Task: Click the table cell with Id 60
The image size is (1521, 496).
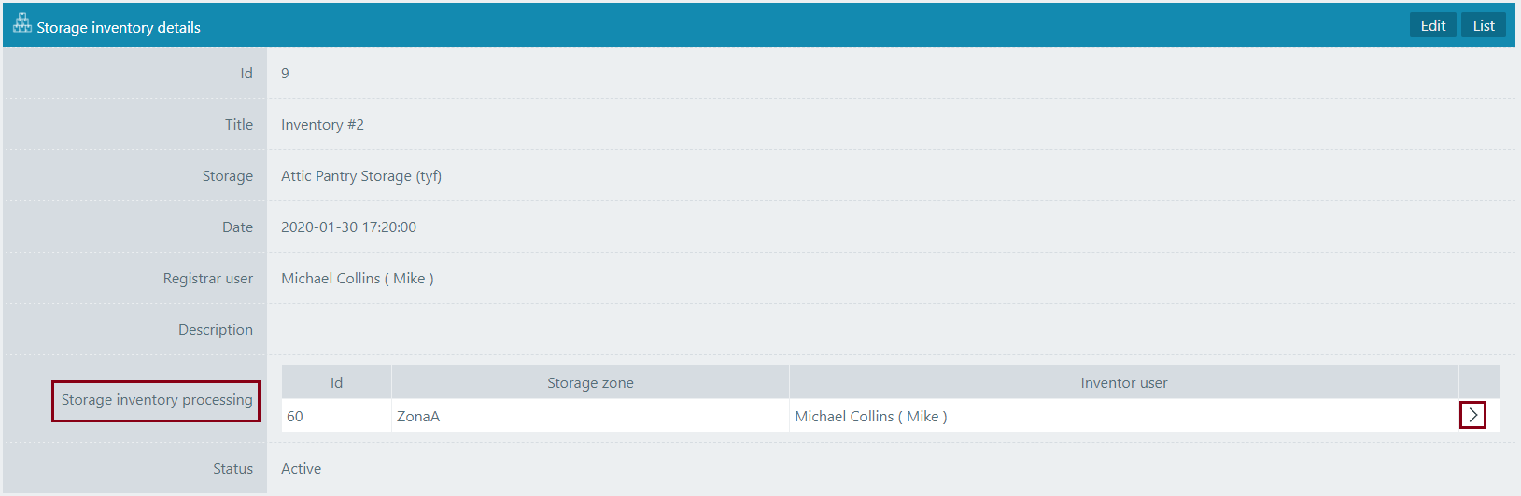Action: [x=295, y=417]
